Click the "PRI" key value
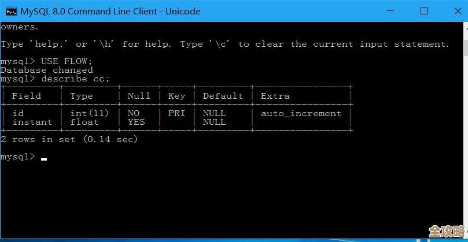 [176, 113]
